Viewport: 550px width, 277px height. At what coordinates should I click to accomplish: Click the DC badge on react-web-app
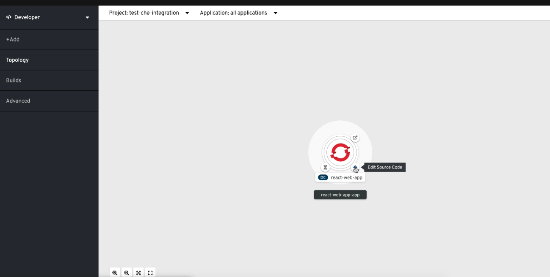323,177
